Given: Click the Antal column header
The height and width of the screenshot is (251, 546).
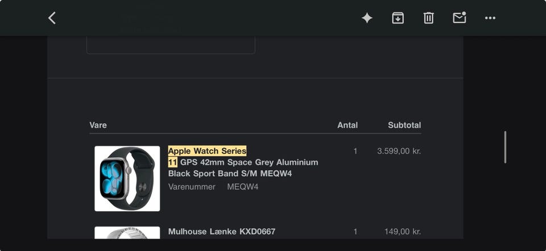Looking at the screenshot, I should tap(348, 125).
